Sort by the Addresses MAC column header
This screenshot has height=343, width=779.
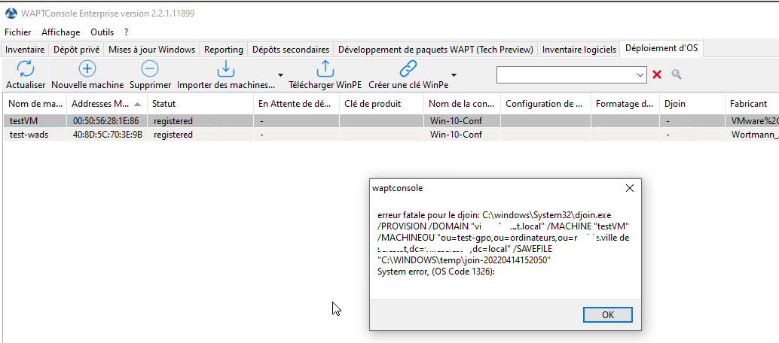(x=99, y=104)
